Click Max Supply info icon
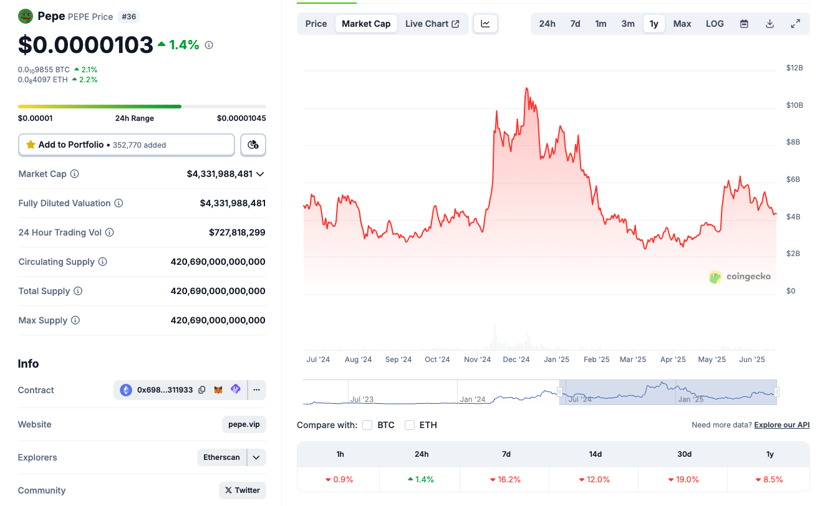The width and height of the screenshot is (830, 506). tap(75, 320)
